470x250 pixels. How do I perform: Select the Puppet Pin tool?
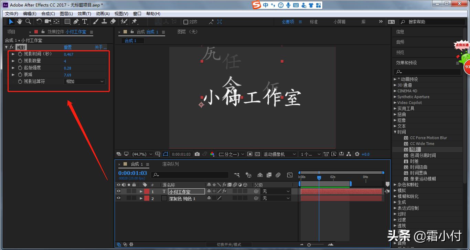[x=135, y=22]
